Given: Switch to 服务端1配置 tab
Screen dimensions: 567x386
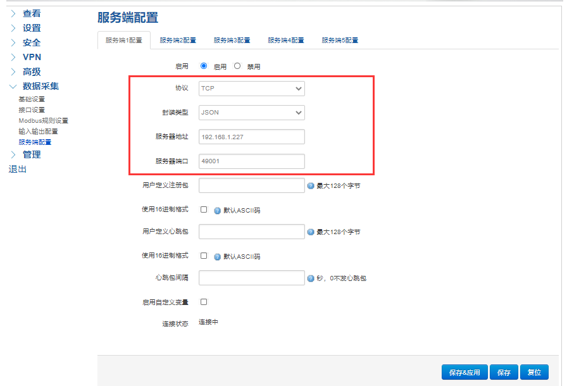Looking at the screenshot, I should click(124, 40).
